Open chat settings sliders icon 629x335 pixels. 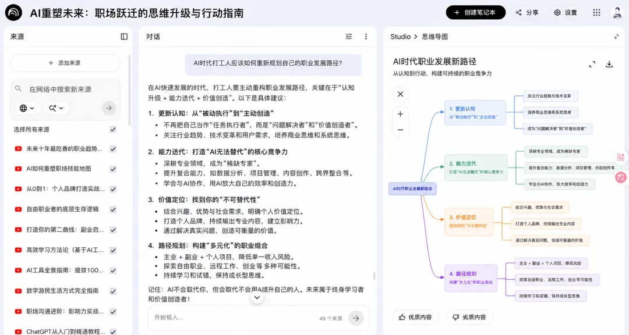point(349,37)
